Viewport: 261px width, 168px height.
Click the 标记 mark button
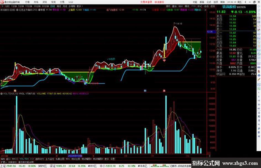click(200, 6)
